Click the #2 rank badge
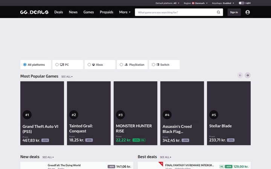Screen dimensions: 271x169 [74, 115]
